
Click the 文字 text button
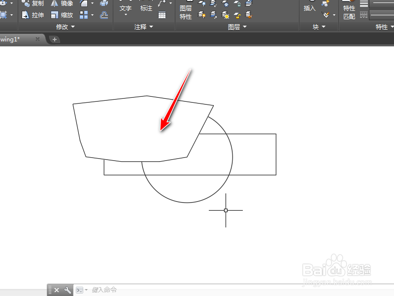point(126,8)
